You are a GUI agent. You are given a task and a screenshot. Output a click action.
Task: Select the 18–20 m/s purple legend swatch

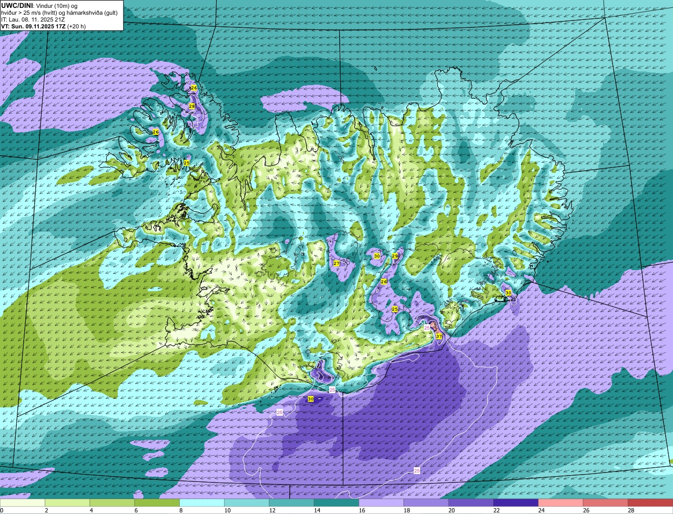click(x=426, y=503)
